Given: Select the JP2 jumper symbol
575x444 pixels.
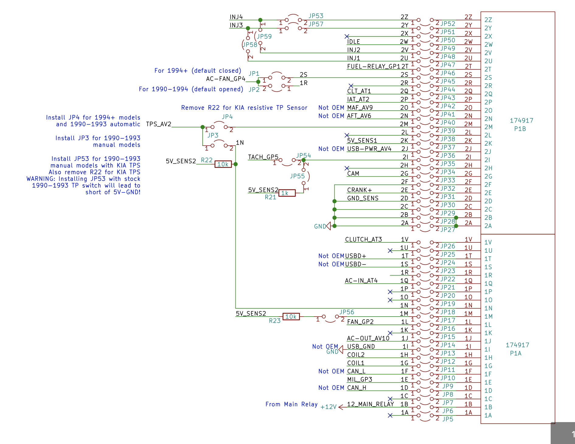Looking at the screenshot, I should 277,88.
